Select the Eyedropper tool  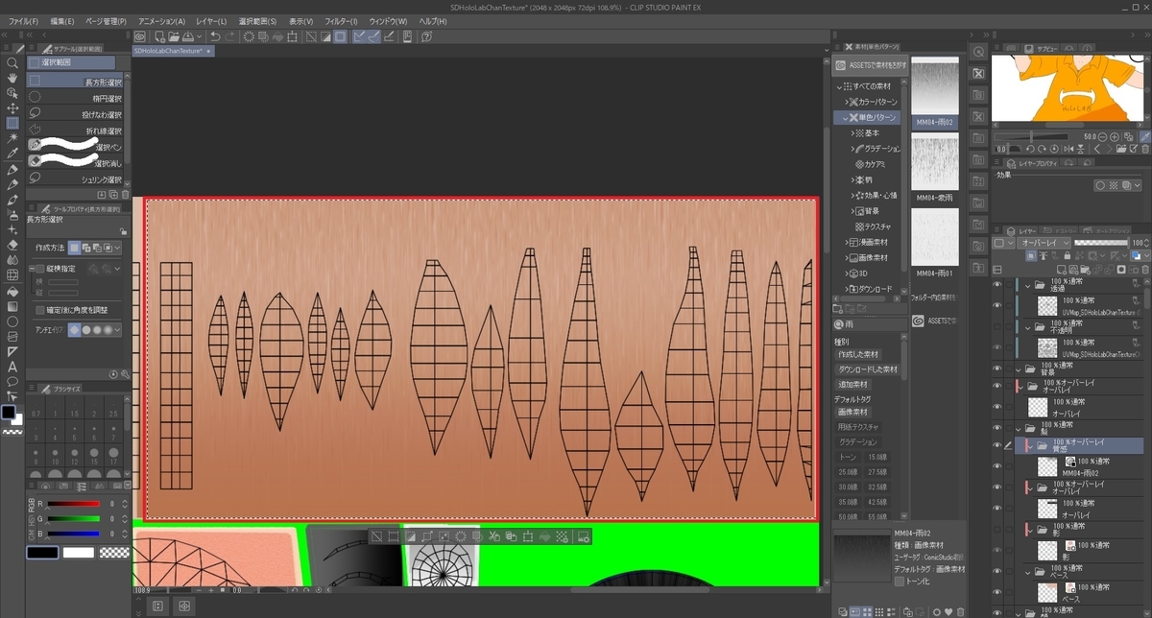[12, 154]
